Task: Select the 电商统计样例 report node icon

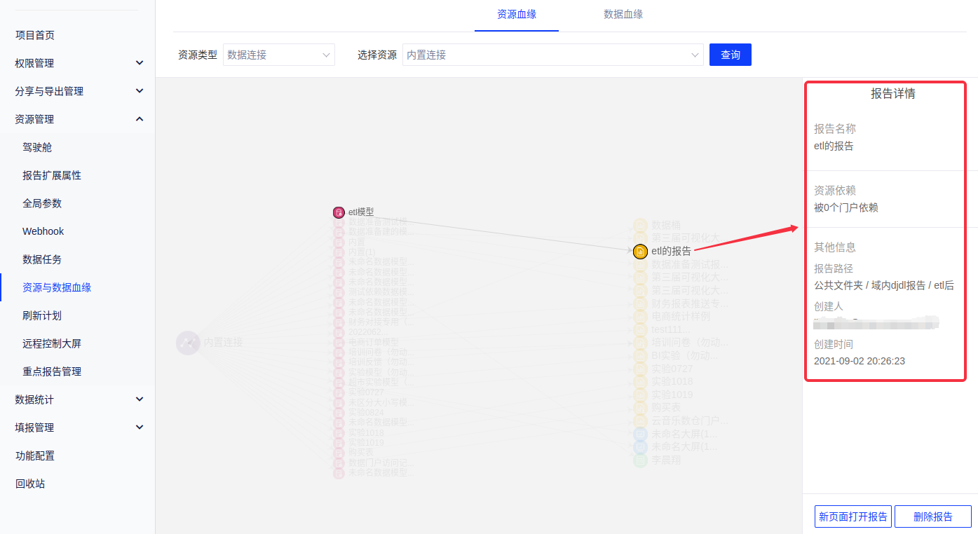Action: [x=640, y=317]
